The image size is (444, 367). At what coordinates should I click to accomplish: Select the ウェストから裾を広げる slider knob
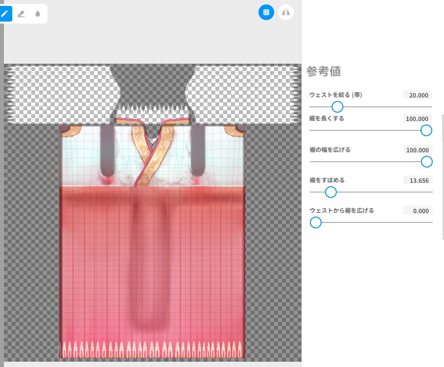pos(316,222)
